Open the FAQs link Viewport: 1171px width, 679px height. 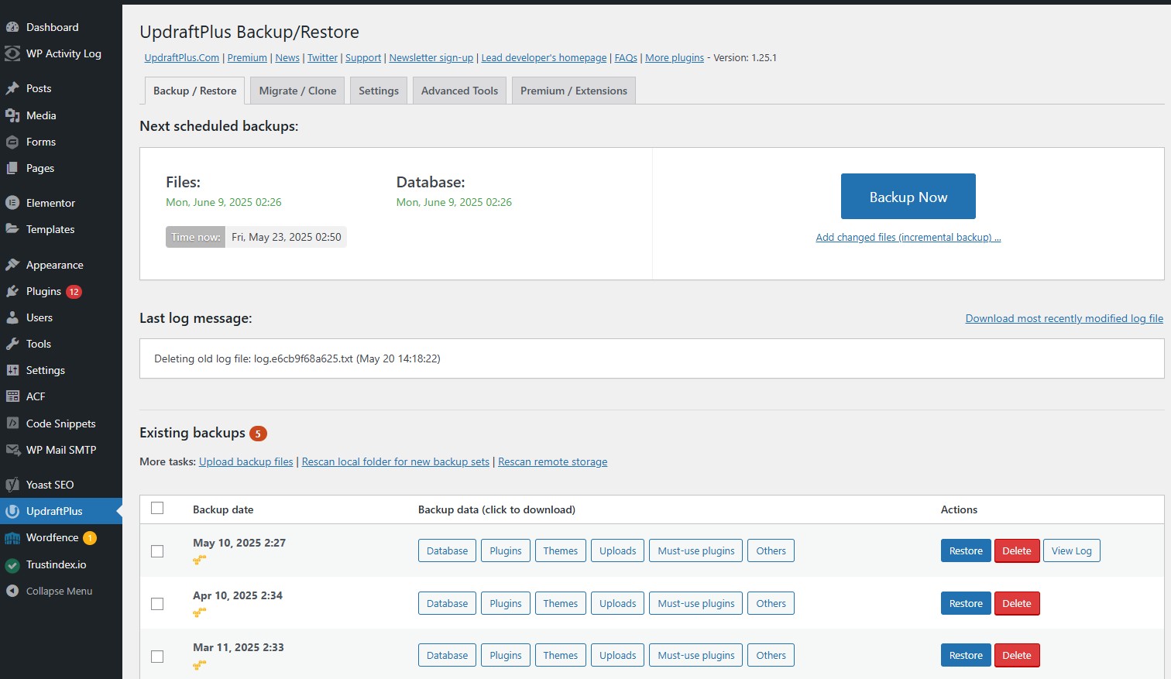coord(626,58)
